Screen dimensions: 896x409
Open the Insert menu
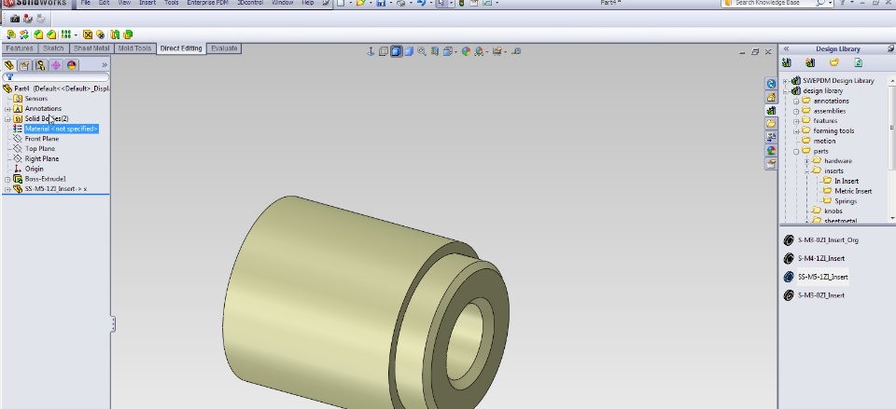(147, 3)
